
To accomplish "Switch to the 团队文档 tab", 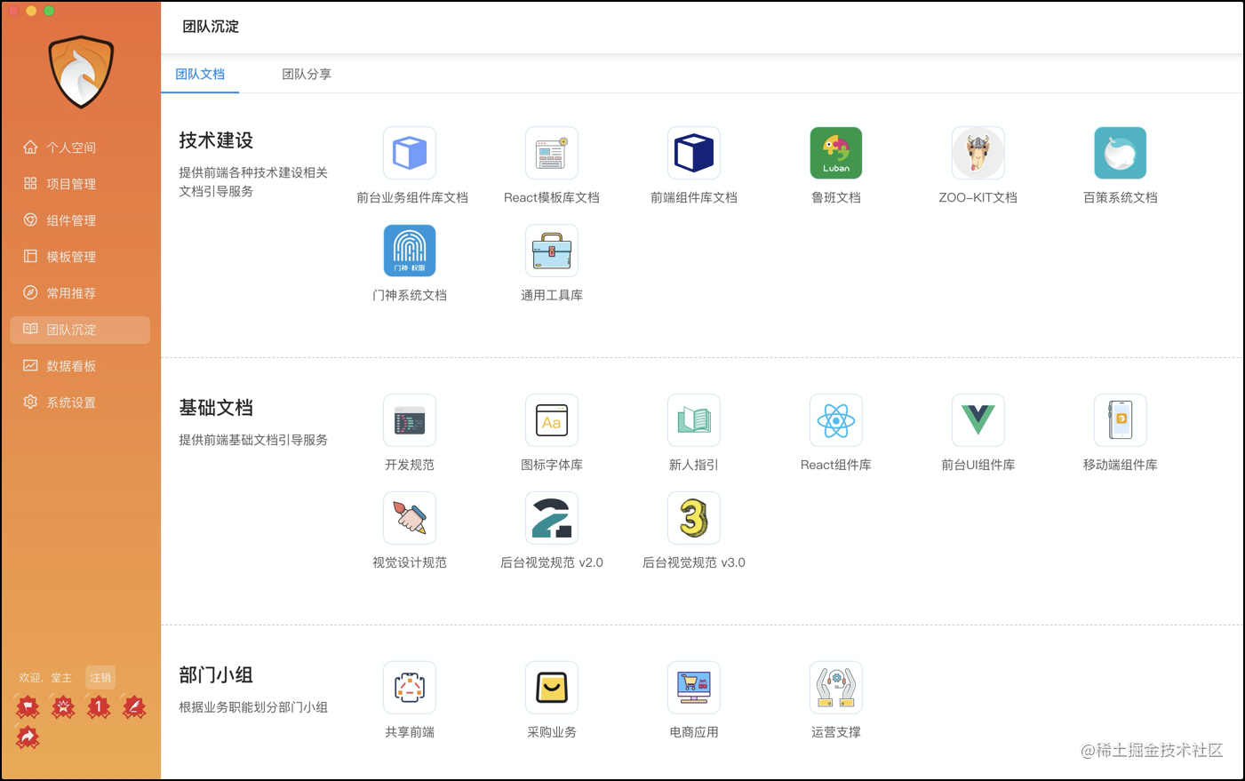I will (x=200, y=75).
